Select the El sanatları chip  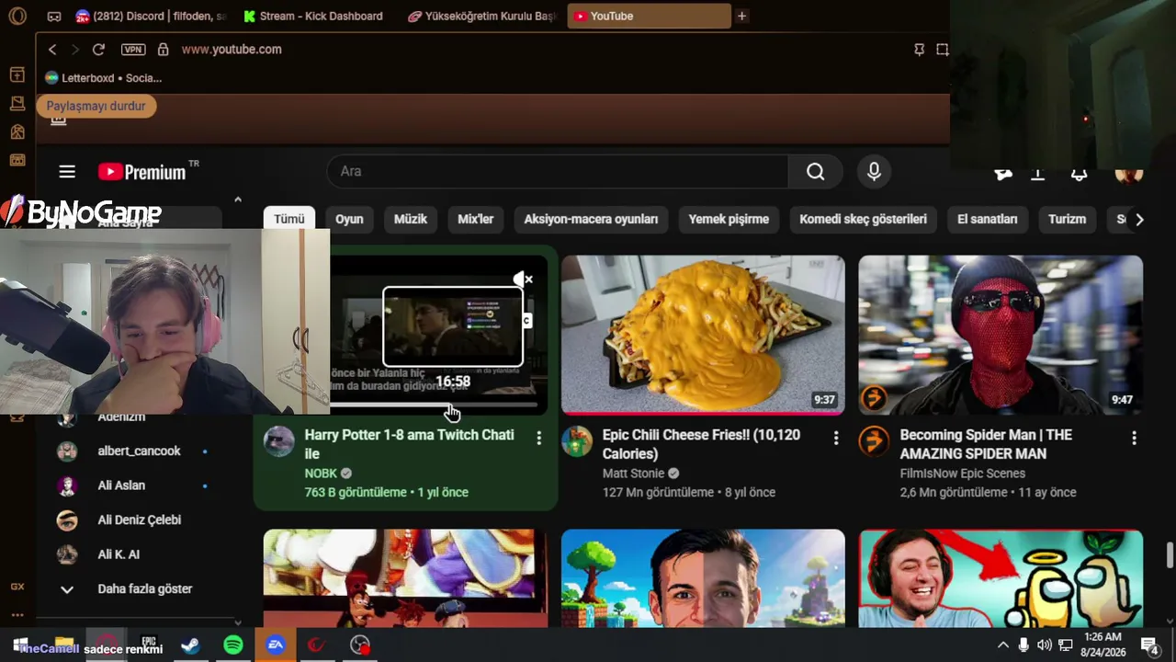point(988,220)
